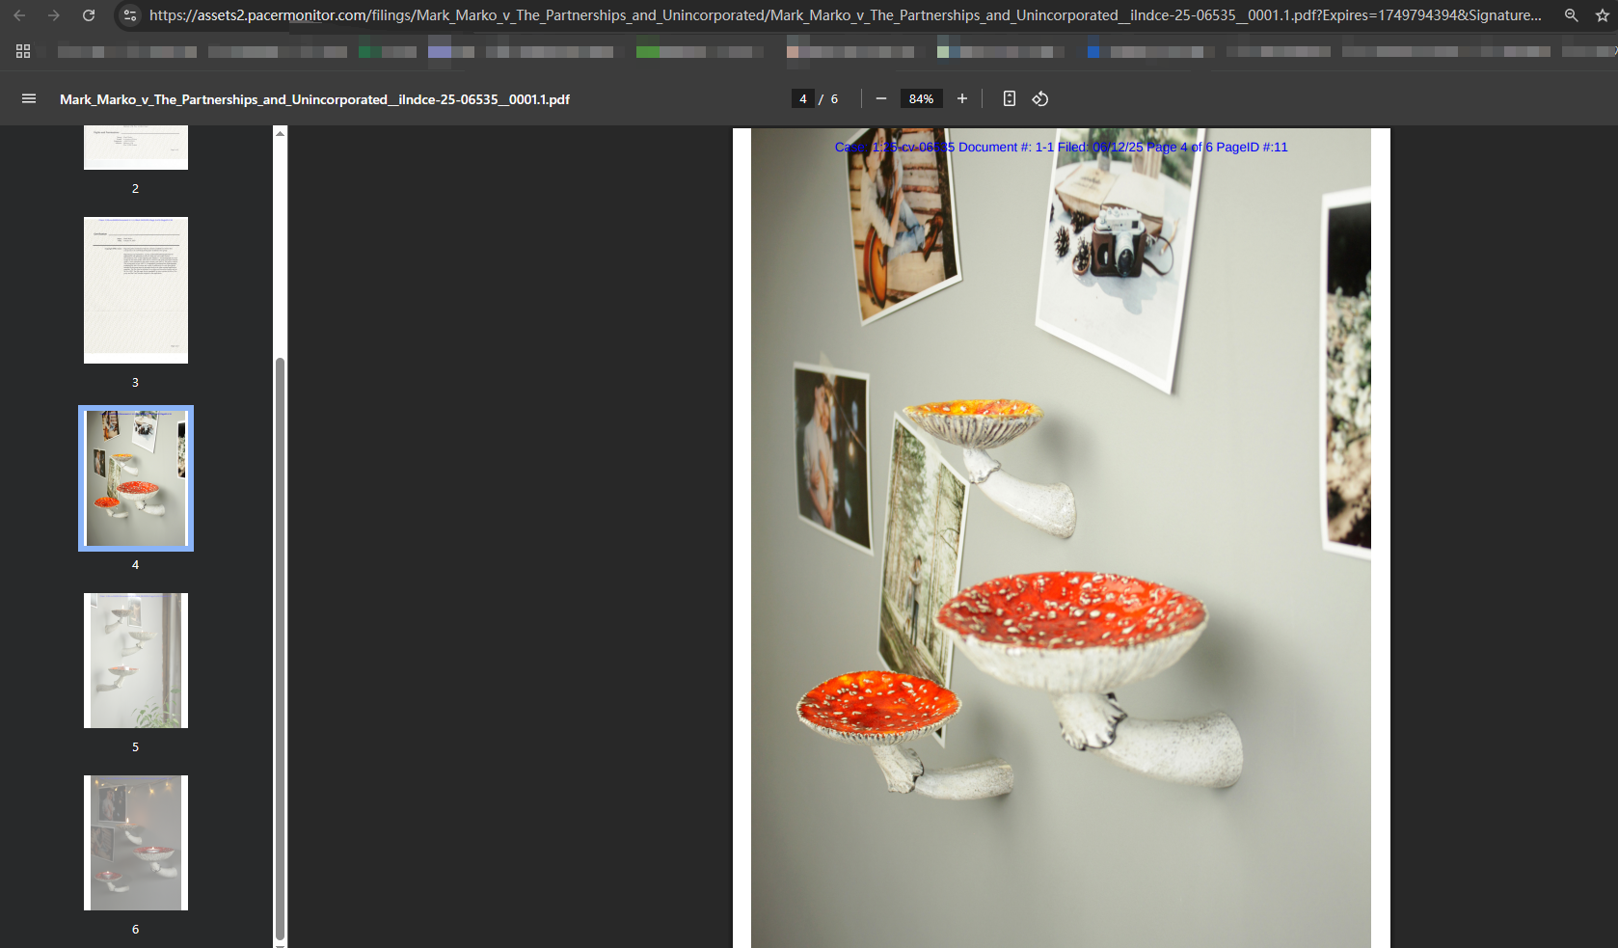The image size is (1618, 948).
Task: Click the thumbnail sidebar scrollbar
Action: [280, 648]
